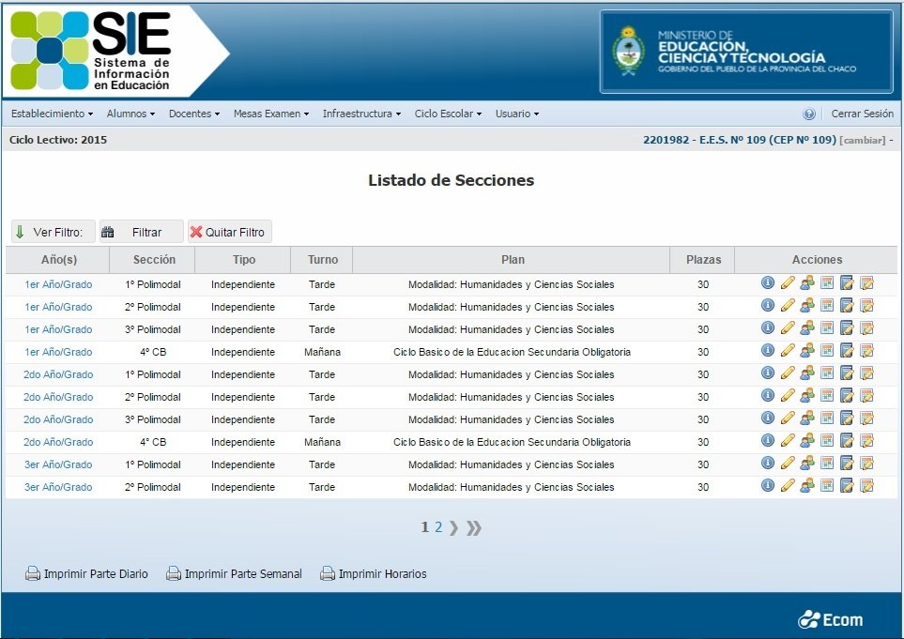Click the calendar edit icon for 2do Año 2º Polimodal
The image size is (904, 639).
[866, 396]
